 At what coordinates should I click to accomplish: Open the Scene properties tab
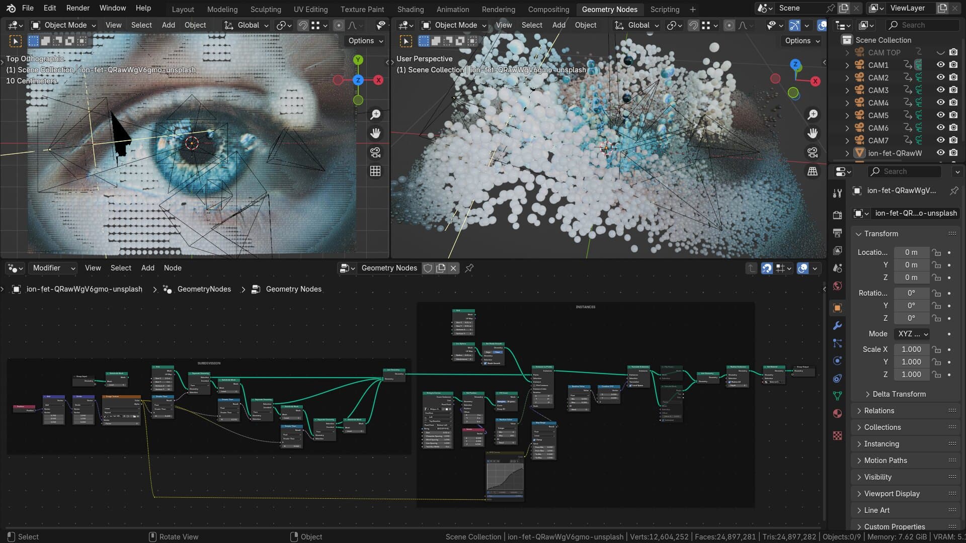[837, 268]
